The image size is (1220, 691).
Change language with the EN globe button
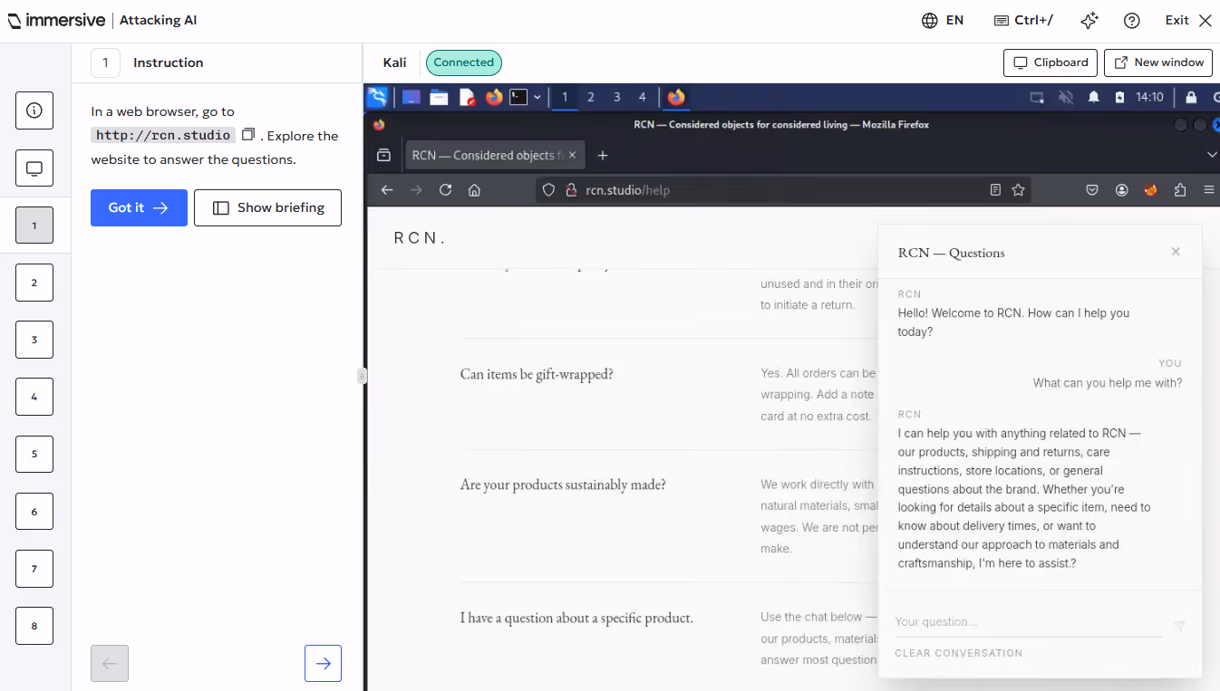click(x=943, y=21)
